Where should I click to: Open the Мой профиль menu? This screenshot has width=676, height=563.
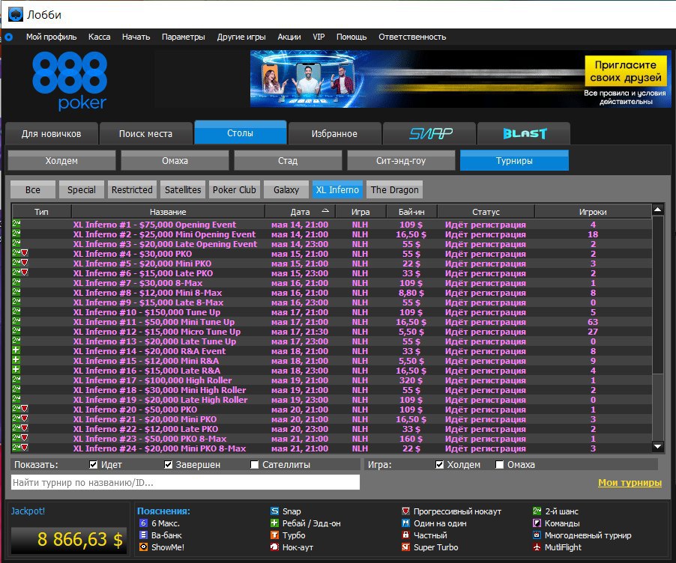point(51,37)
